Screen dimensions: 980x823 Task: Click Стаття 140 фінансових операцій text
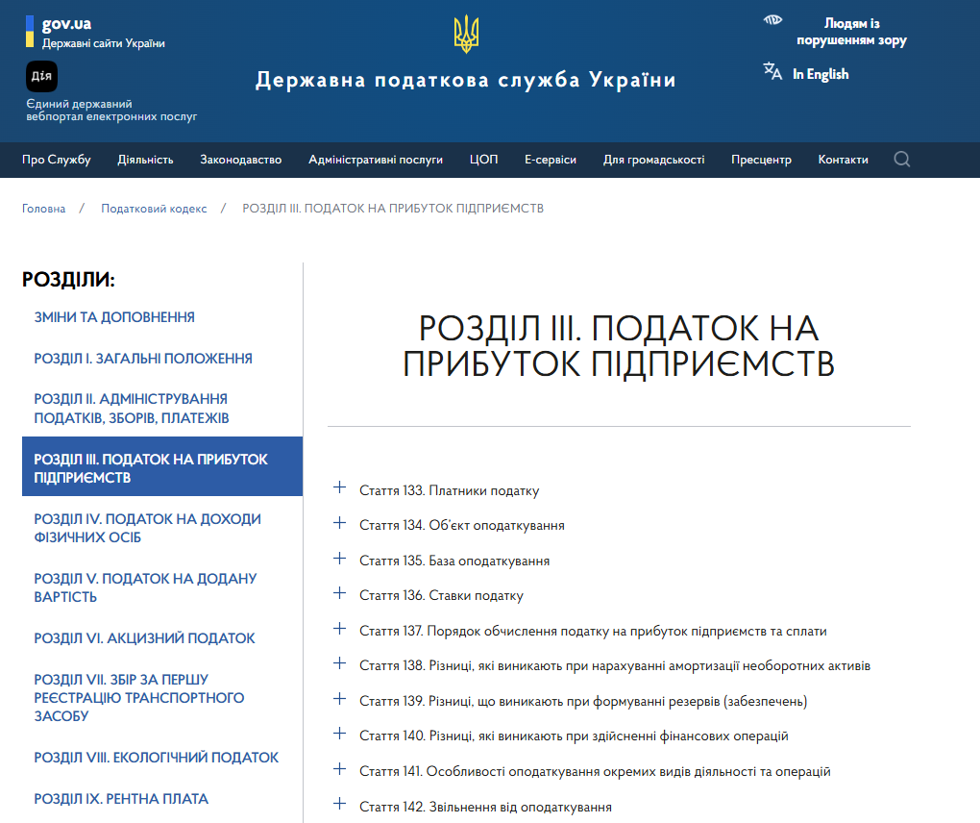574,736
